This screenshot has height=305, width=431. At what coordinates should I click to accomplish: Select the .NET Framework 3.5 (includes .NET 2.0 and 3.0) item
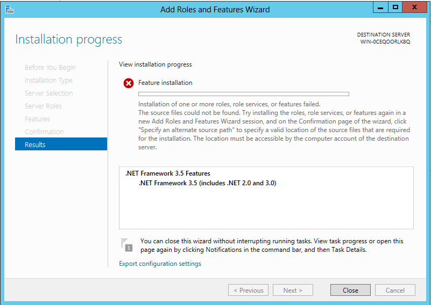coord(207,183)
